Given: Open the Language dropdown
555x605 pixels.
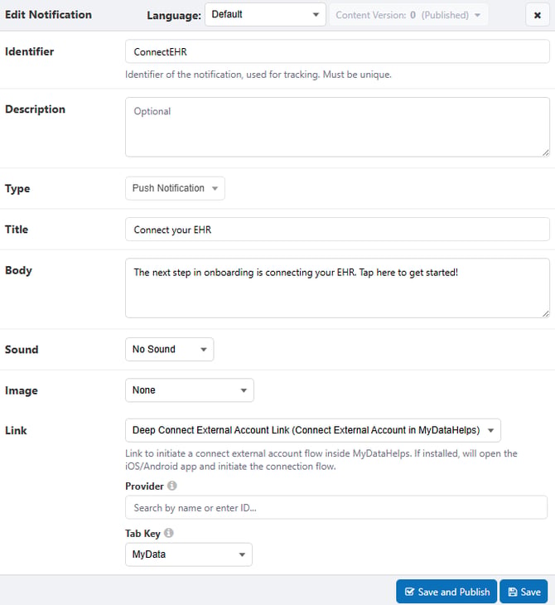Looking at the screenshot, I should click(x=265, y=15).
